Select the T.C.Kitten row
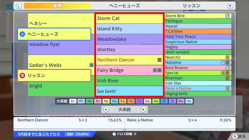Viewport: 249px width, 140px height. pos(198,31)
